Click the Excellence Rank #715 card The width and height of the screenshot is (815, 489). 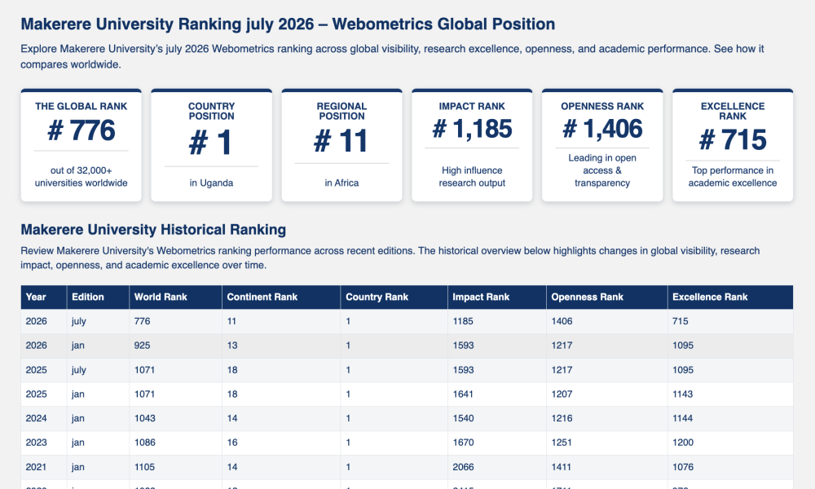coord(733,145)
